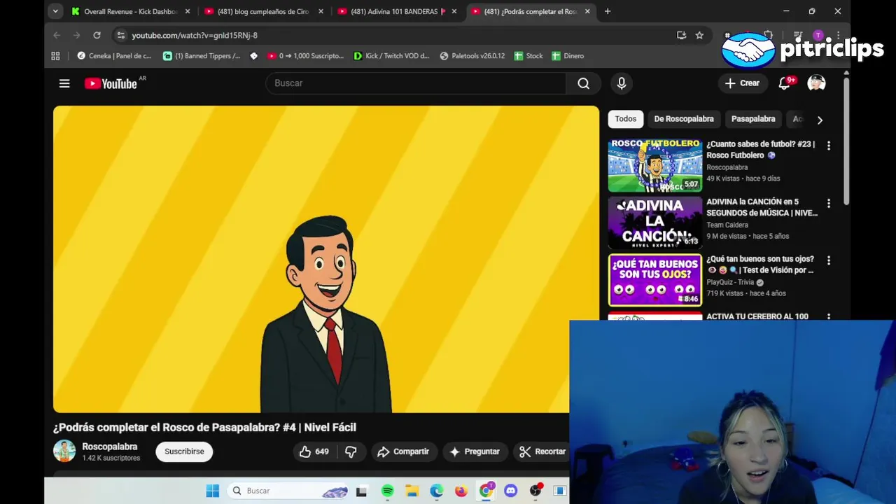The image size is (896, 504).
Task: Open ¿Qué tan buenos son tus ojos thumbnail
Action: pos(655,280)
